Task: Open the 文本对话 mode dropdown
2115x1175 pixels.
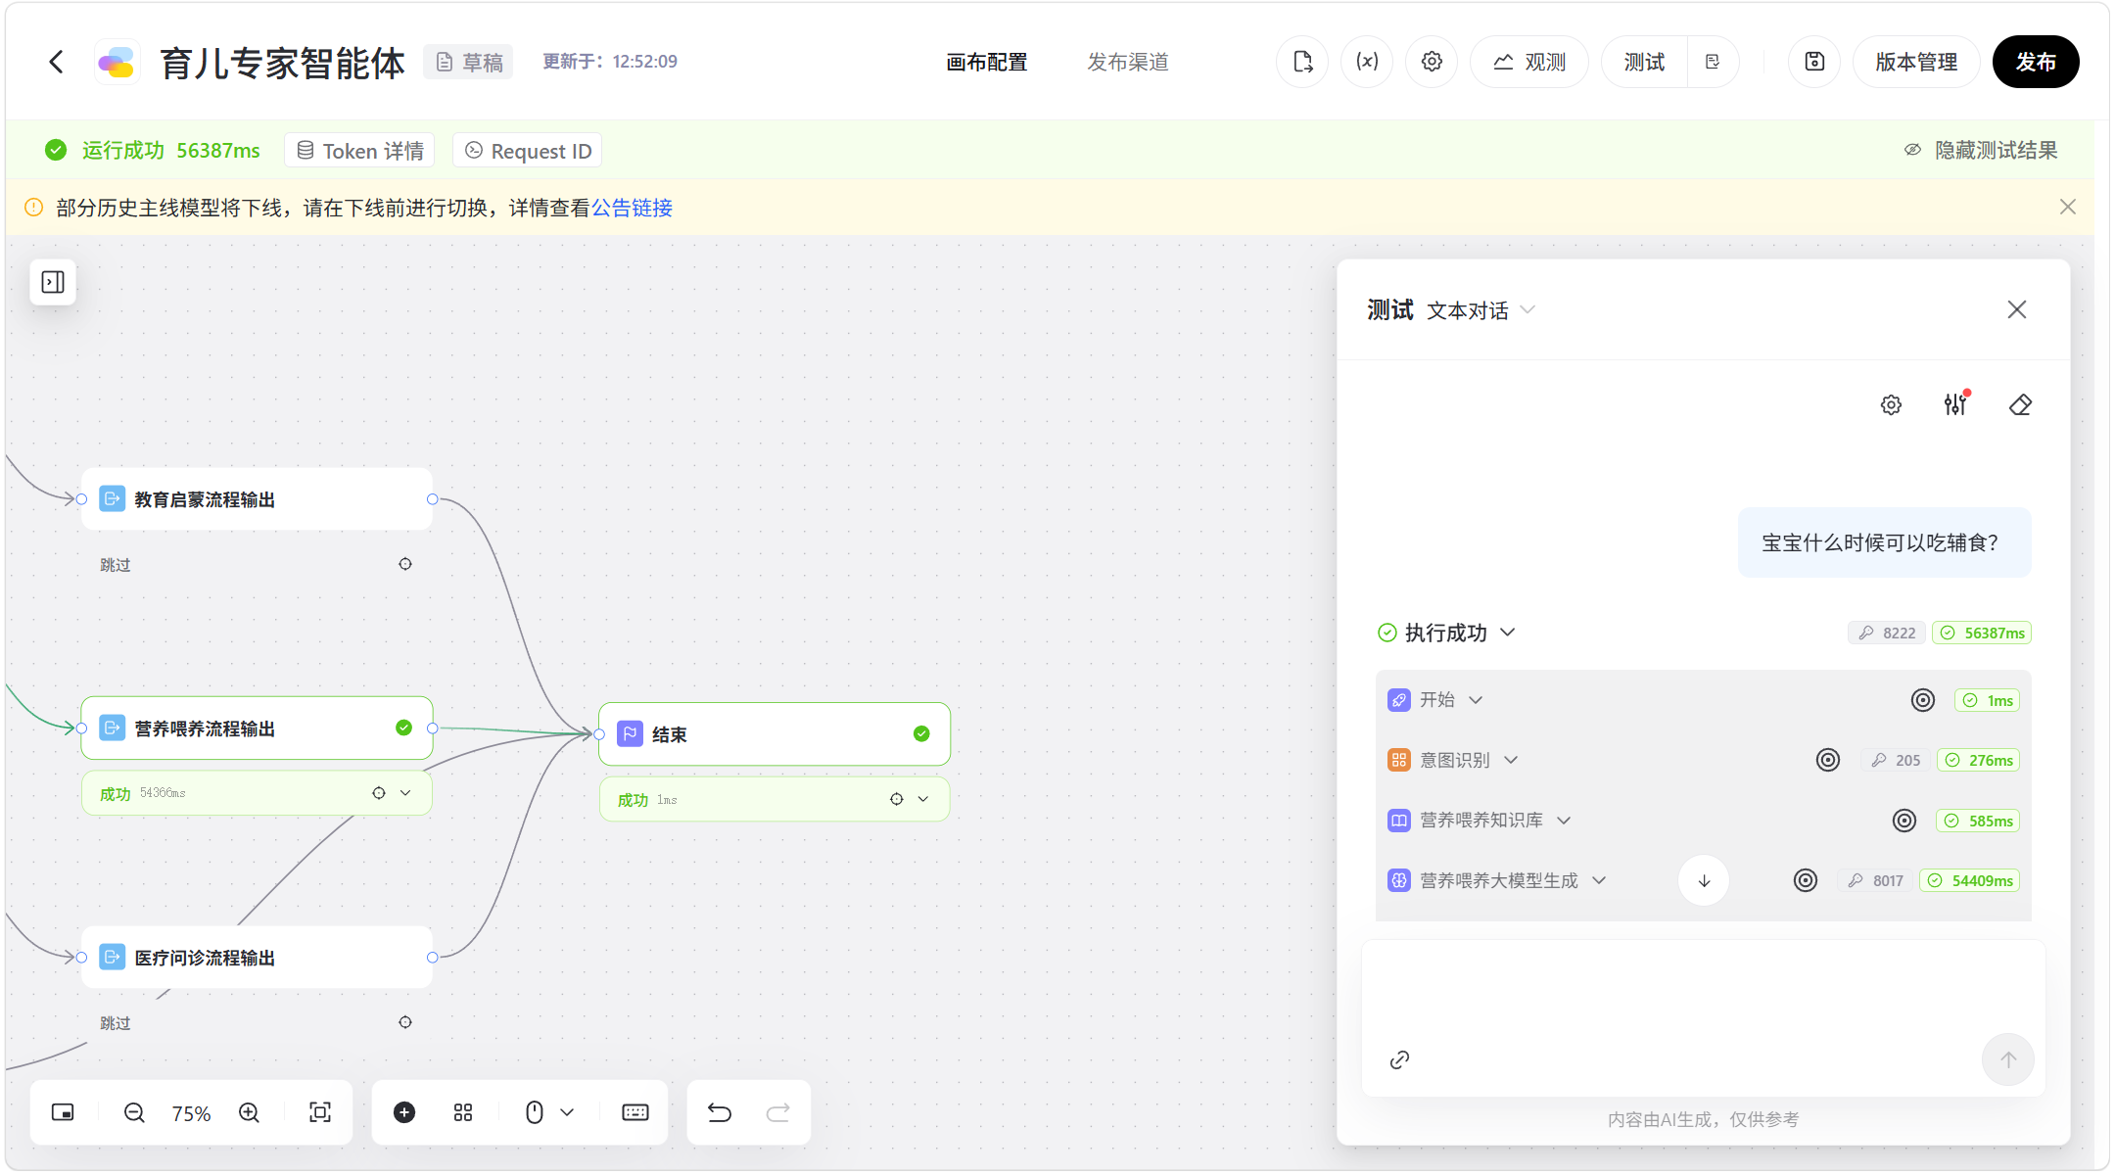Action: point(1480,310)
